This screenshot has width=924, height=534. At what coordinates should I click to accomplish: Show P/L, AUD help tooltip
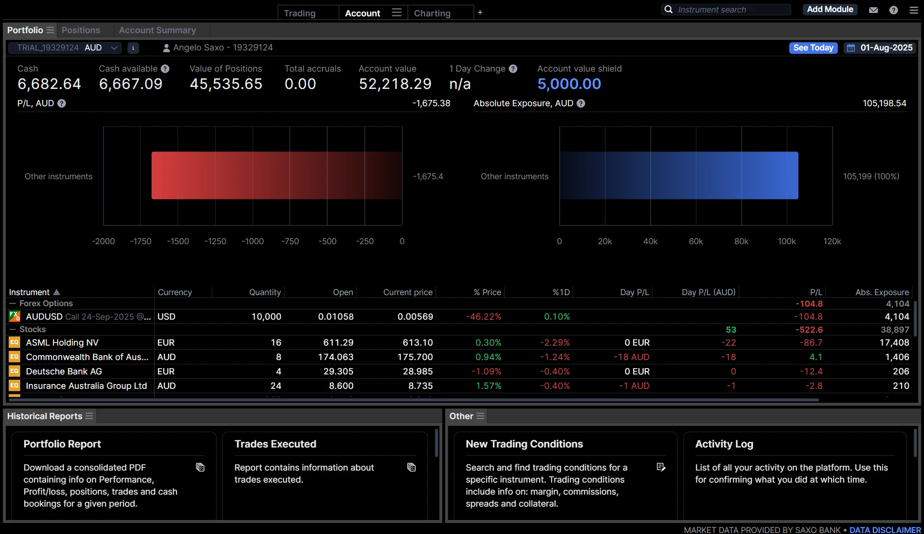[62, 103]
